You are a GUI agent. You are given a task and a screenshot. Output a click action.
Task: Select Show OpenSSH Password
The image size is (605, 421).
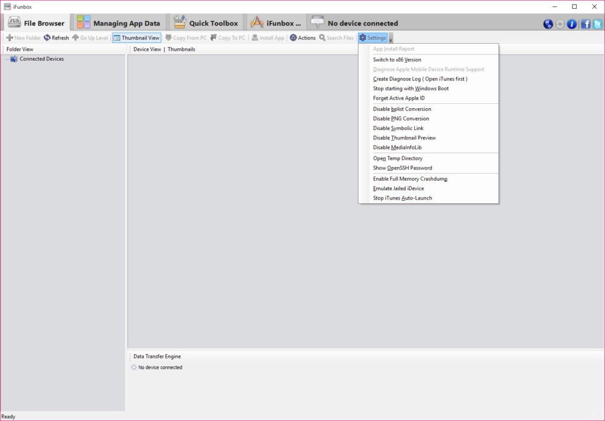428,168
